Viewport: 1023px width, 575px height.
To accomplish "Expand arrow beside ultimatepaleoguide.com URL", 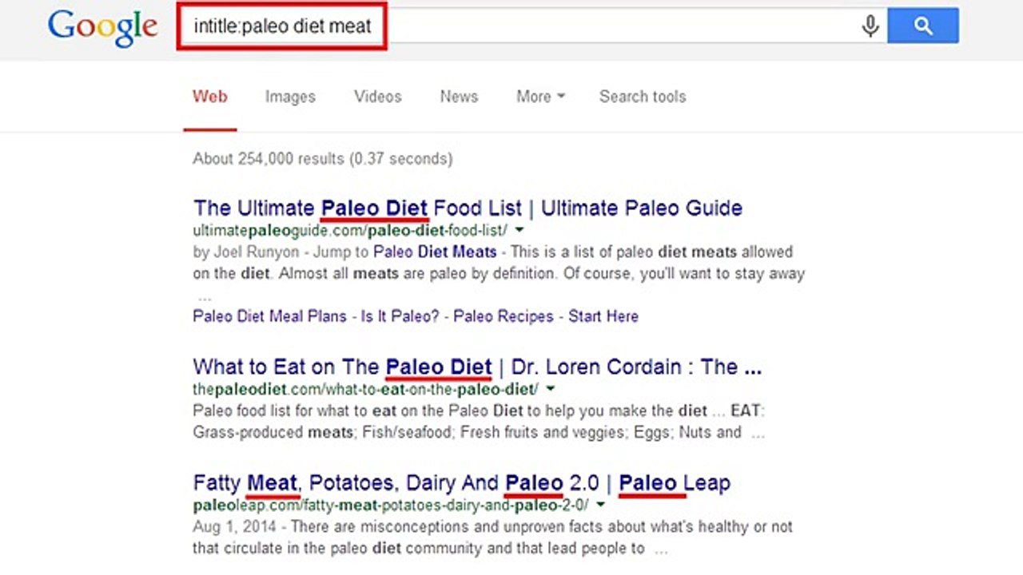I will point(519,230).
